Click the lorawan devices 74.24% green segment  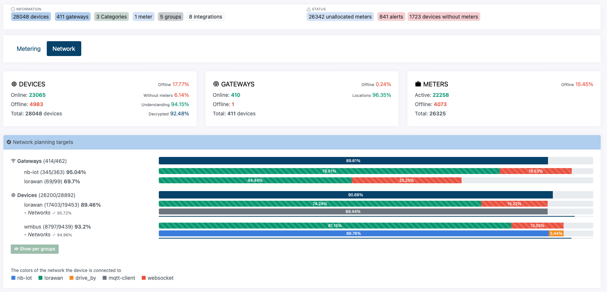point(320,204)
